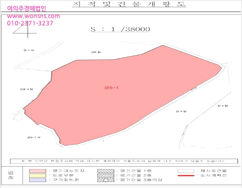Click the 평가건물 3층이상 legend text
Viewport: 242px width, 188px height.
(141, 180)
